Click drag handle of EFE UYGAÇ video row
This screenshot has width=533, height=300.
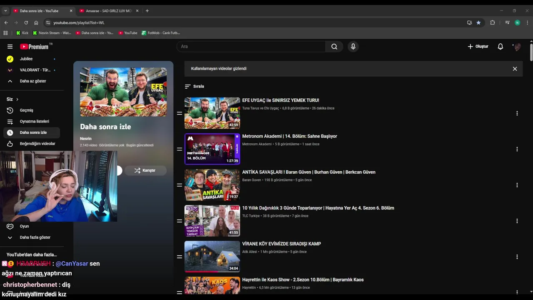pos(179,113)
